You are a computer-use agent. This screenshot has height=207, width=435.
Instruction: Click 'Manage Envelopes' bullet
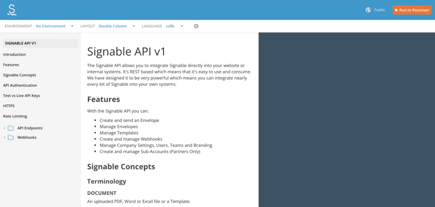(119, 127)
